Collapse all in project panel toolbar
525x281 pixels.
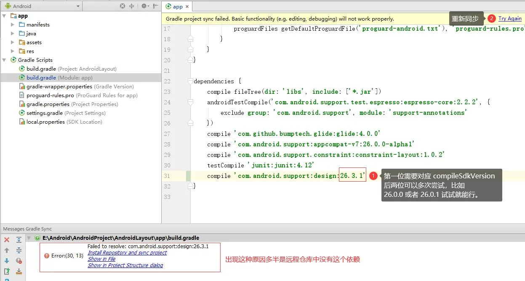pyautogui.click(x=131, y=6)
